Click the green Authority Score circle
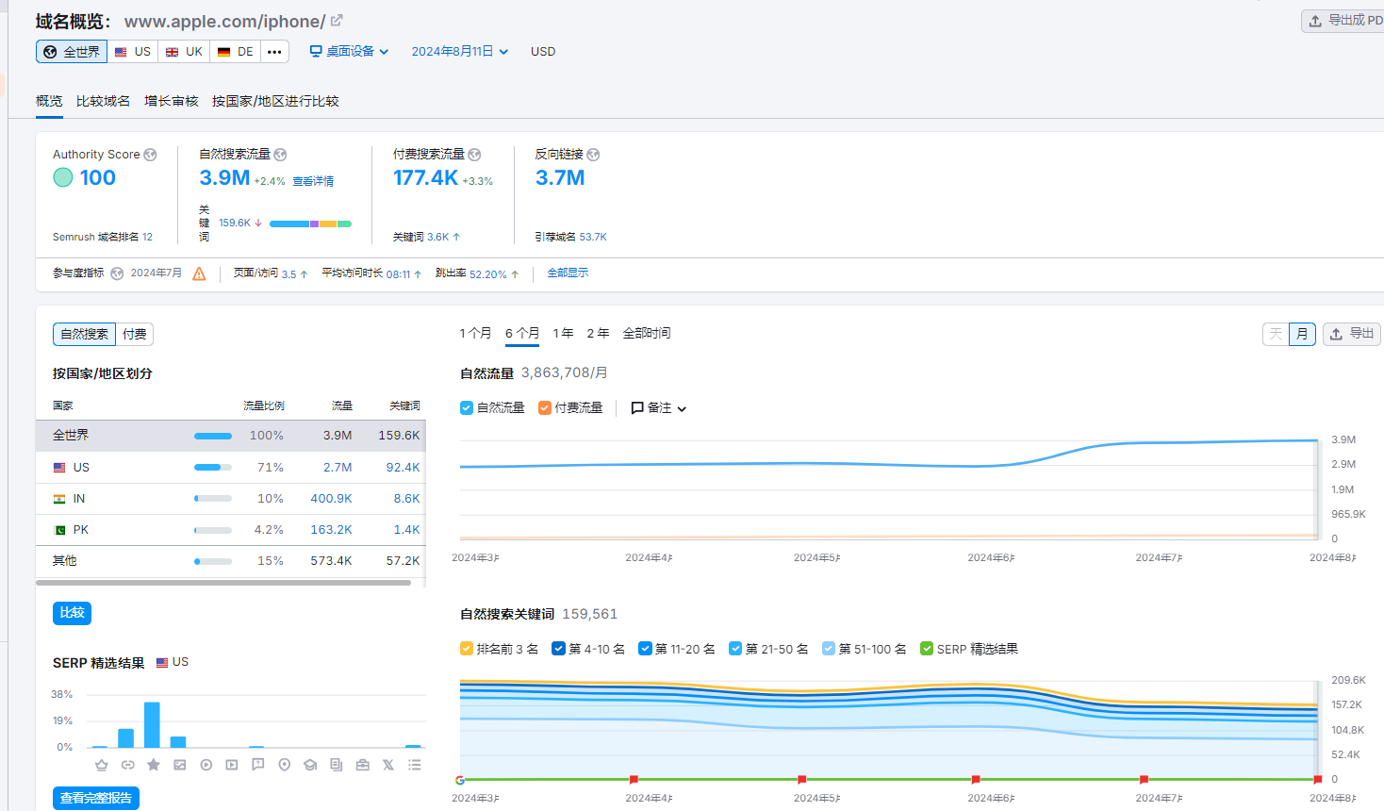1384x811 pixels. click(63, 177)
